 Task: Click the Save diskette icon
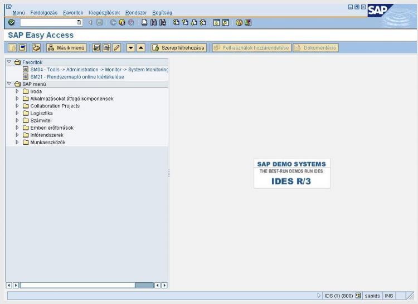pyautogui.click(x=99, y=23)
